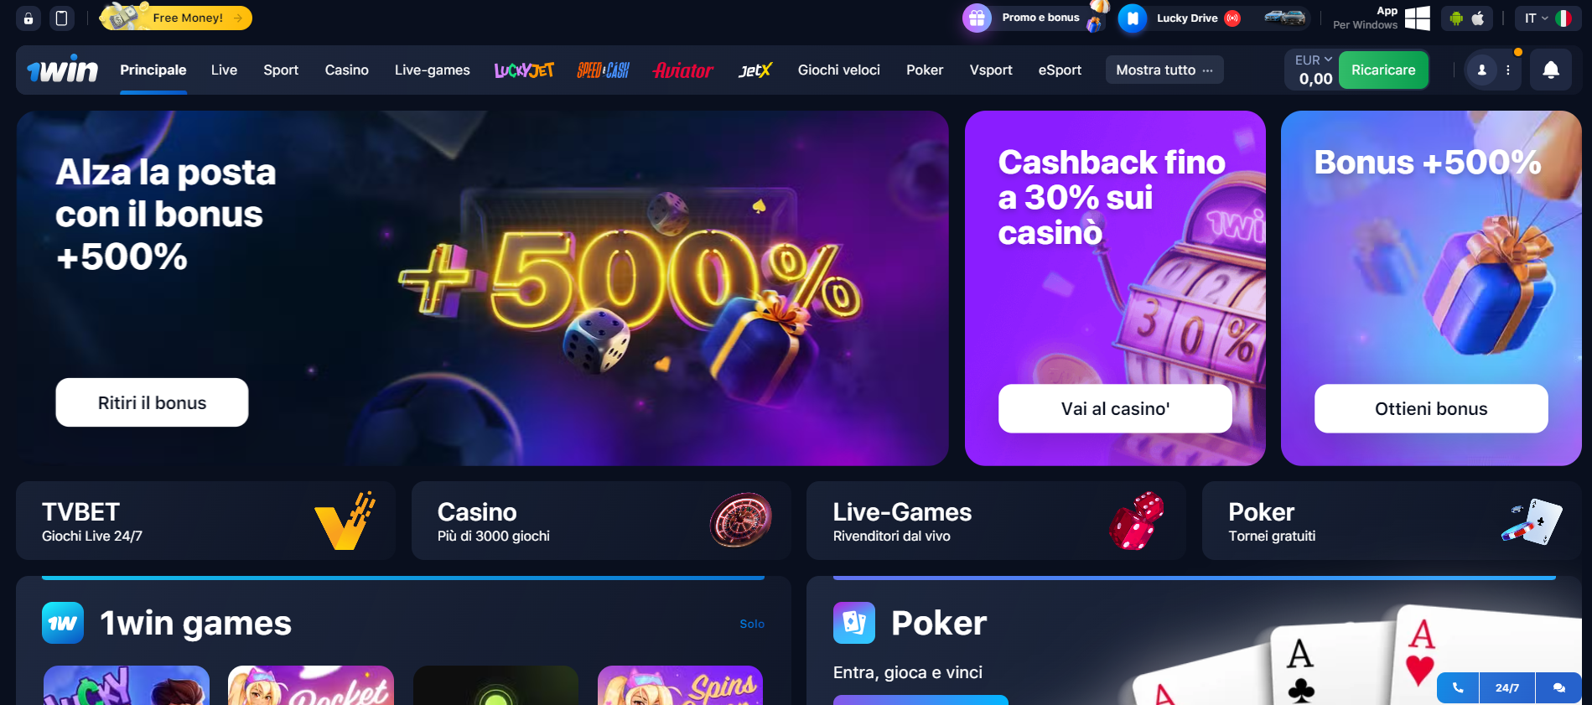Select the Sport menu item
This screenshot has width=1592, height=705.
click(281, 70)
